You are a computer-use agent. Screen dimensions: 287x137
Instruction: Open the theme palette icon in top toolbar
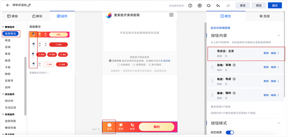tap(208, 5)
